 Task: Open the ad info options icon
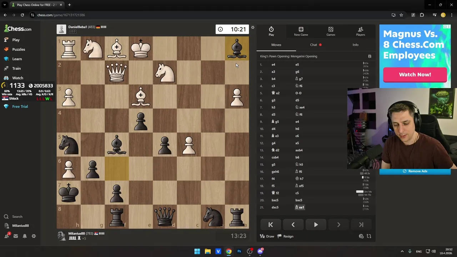pyautogui.click(x=445, y=27)
